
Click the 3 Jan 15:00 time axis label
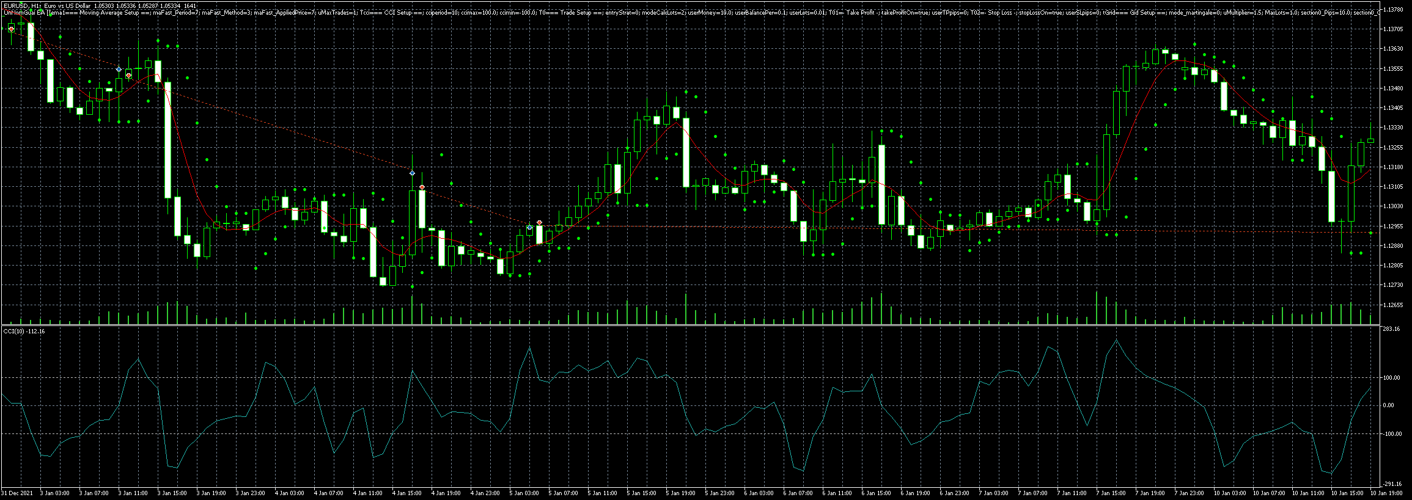coord(172,493)
